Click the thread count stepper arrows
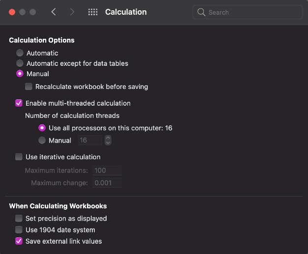 tap(108, 141)
